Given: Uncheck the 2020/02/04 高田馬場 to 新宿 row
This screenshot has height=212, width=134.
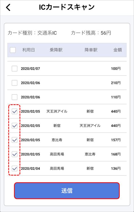Looking at the screenshot, I should (14, 169).
